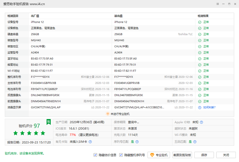
Task: Click 截图到剪贴板 button
Action: pos(182,155)
